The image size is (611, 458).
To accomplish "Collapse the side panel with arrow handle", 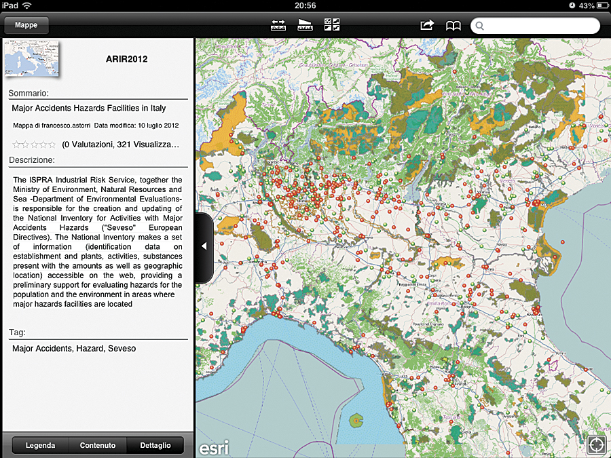I will pyautogui.click(x=204, y=246).
